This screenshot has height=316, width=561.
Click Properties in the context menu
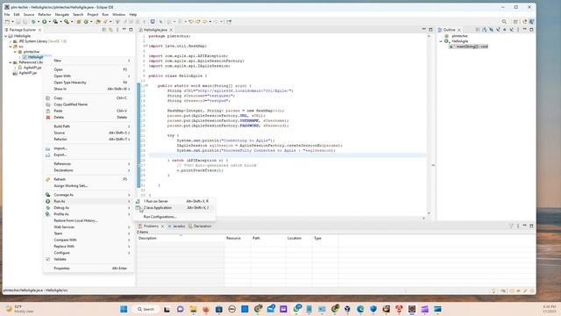point(88,269)
